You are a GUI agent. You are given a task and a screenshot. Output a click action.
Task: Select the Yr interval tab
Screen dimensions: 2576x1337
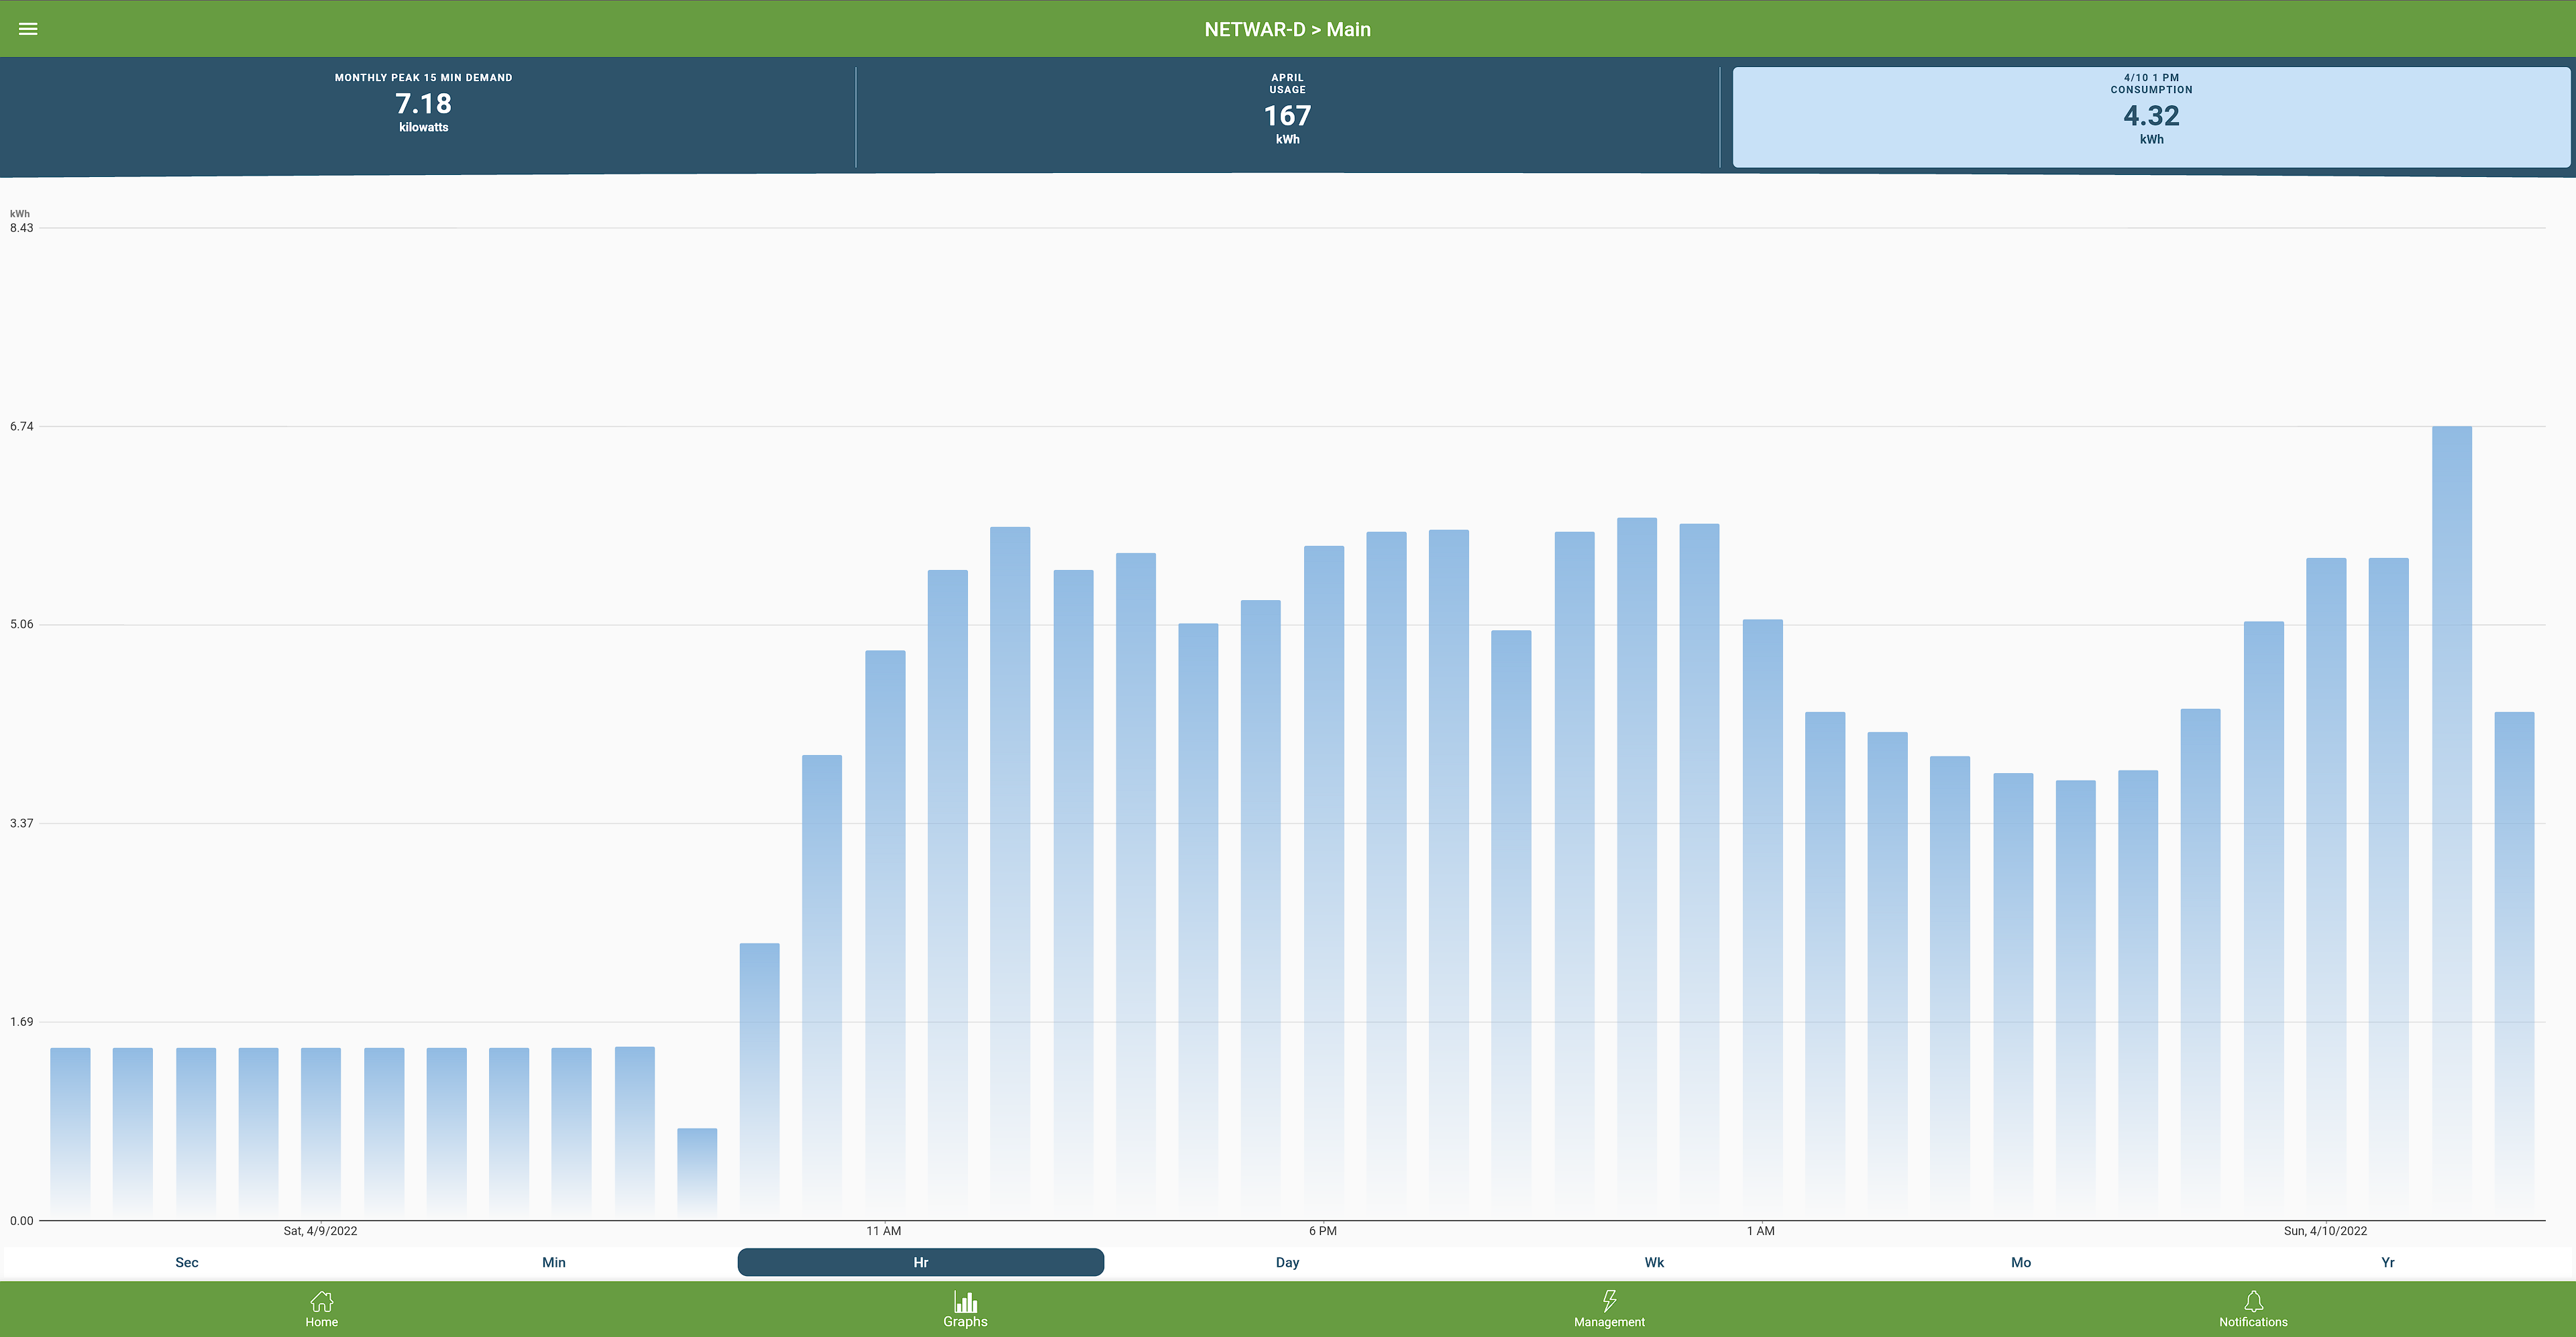2387,1262
